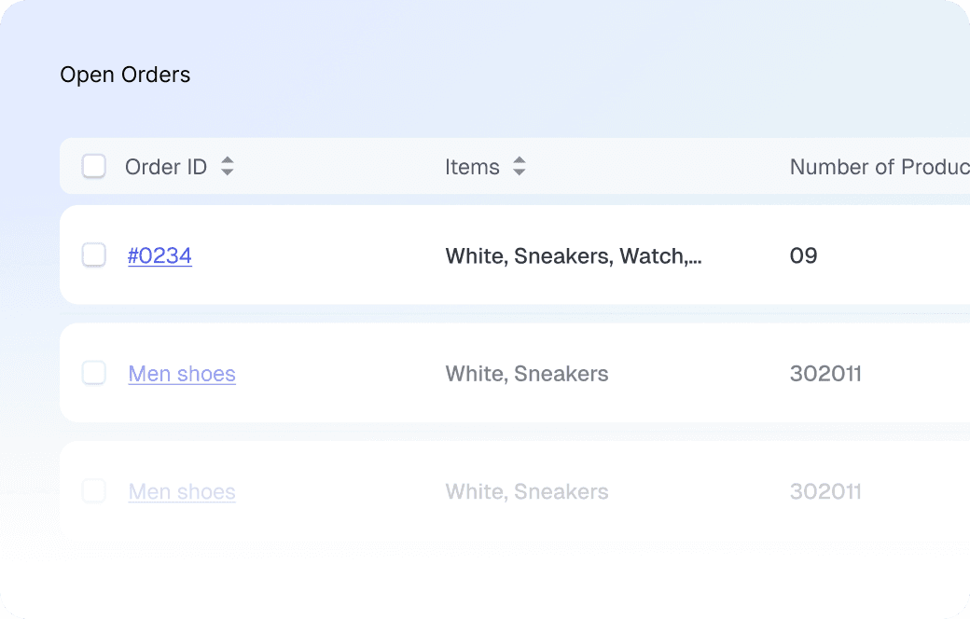Check the checkbox on the first Men shoes row

pyautogui.click(x=93, y=373)
